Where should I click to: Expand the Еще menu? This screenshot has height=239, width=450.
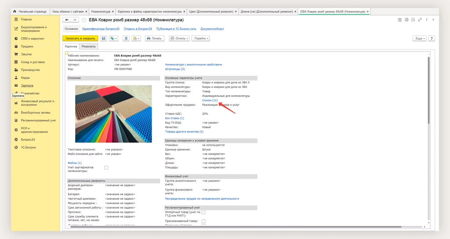(x=420, y=39)
